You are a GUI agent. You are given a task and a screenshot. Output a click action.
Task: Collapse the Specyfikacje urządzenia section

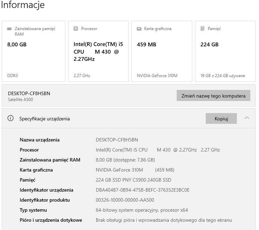pyautogui.click(x=247, y=118)
